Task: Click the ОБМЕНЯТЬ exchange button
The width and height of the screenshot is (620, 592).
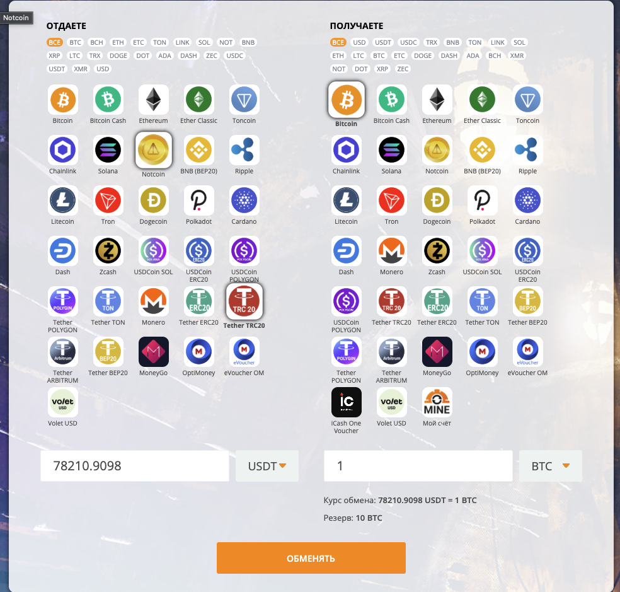Action: pos(311,558)
